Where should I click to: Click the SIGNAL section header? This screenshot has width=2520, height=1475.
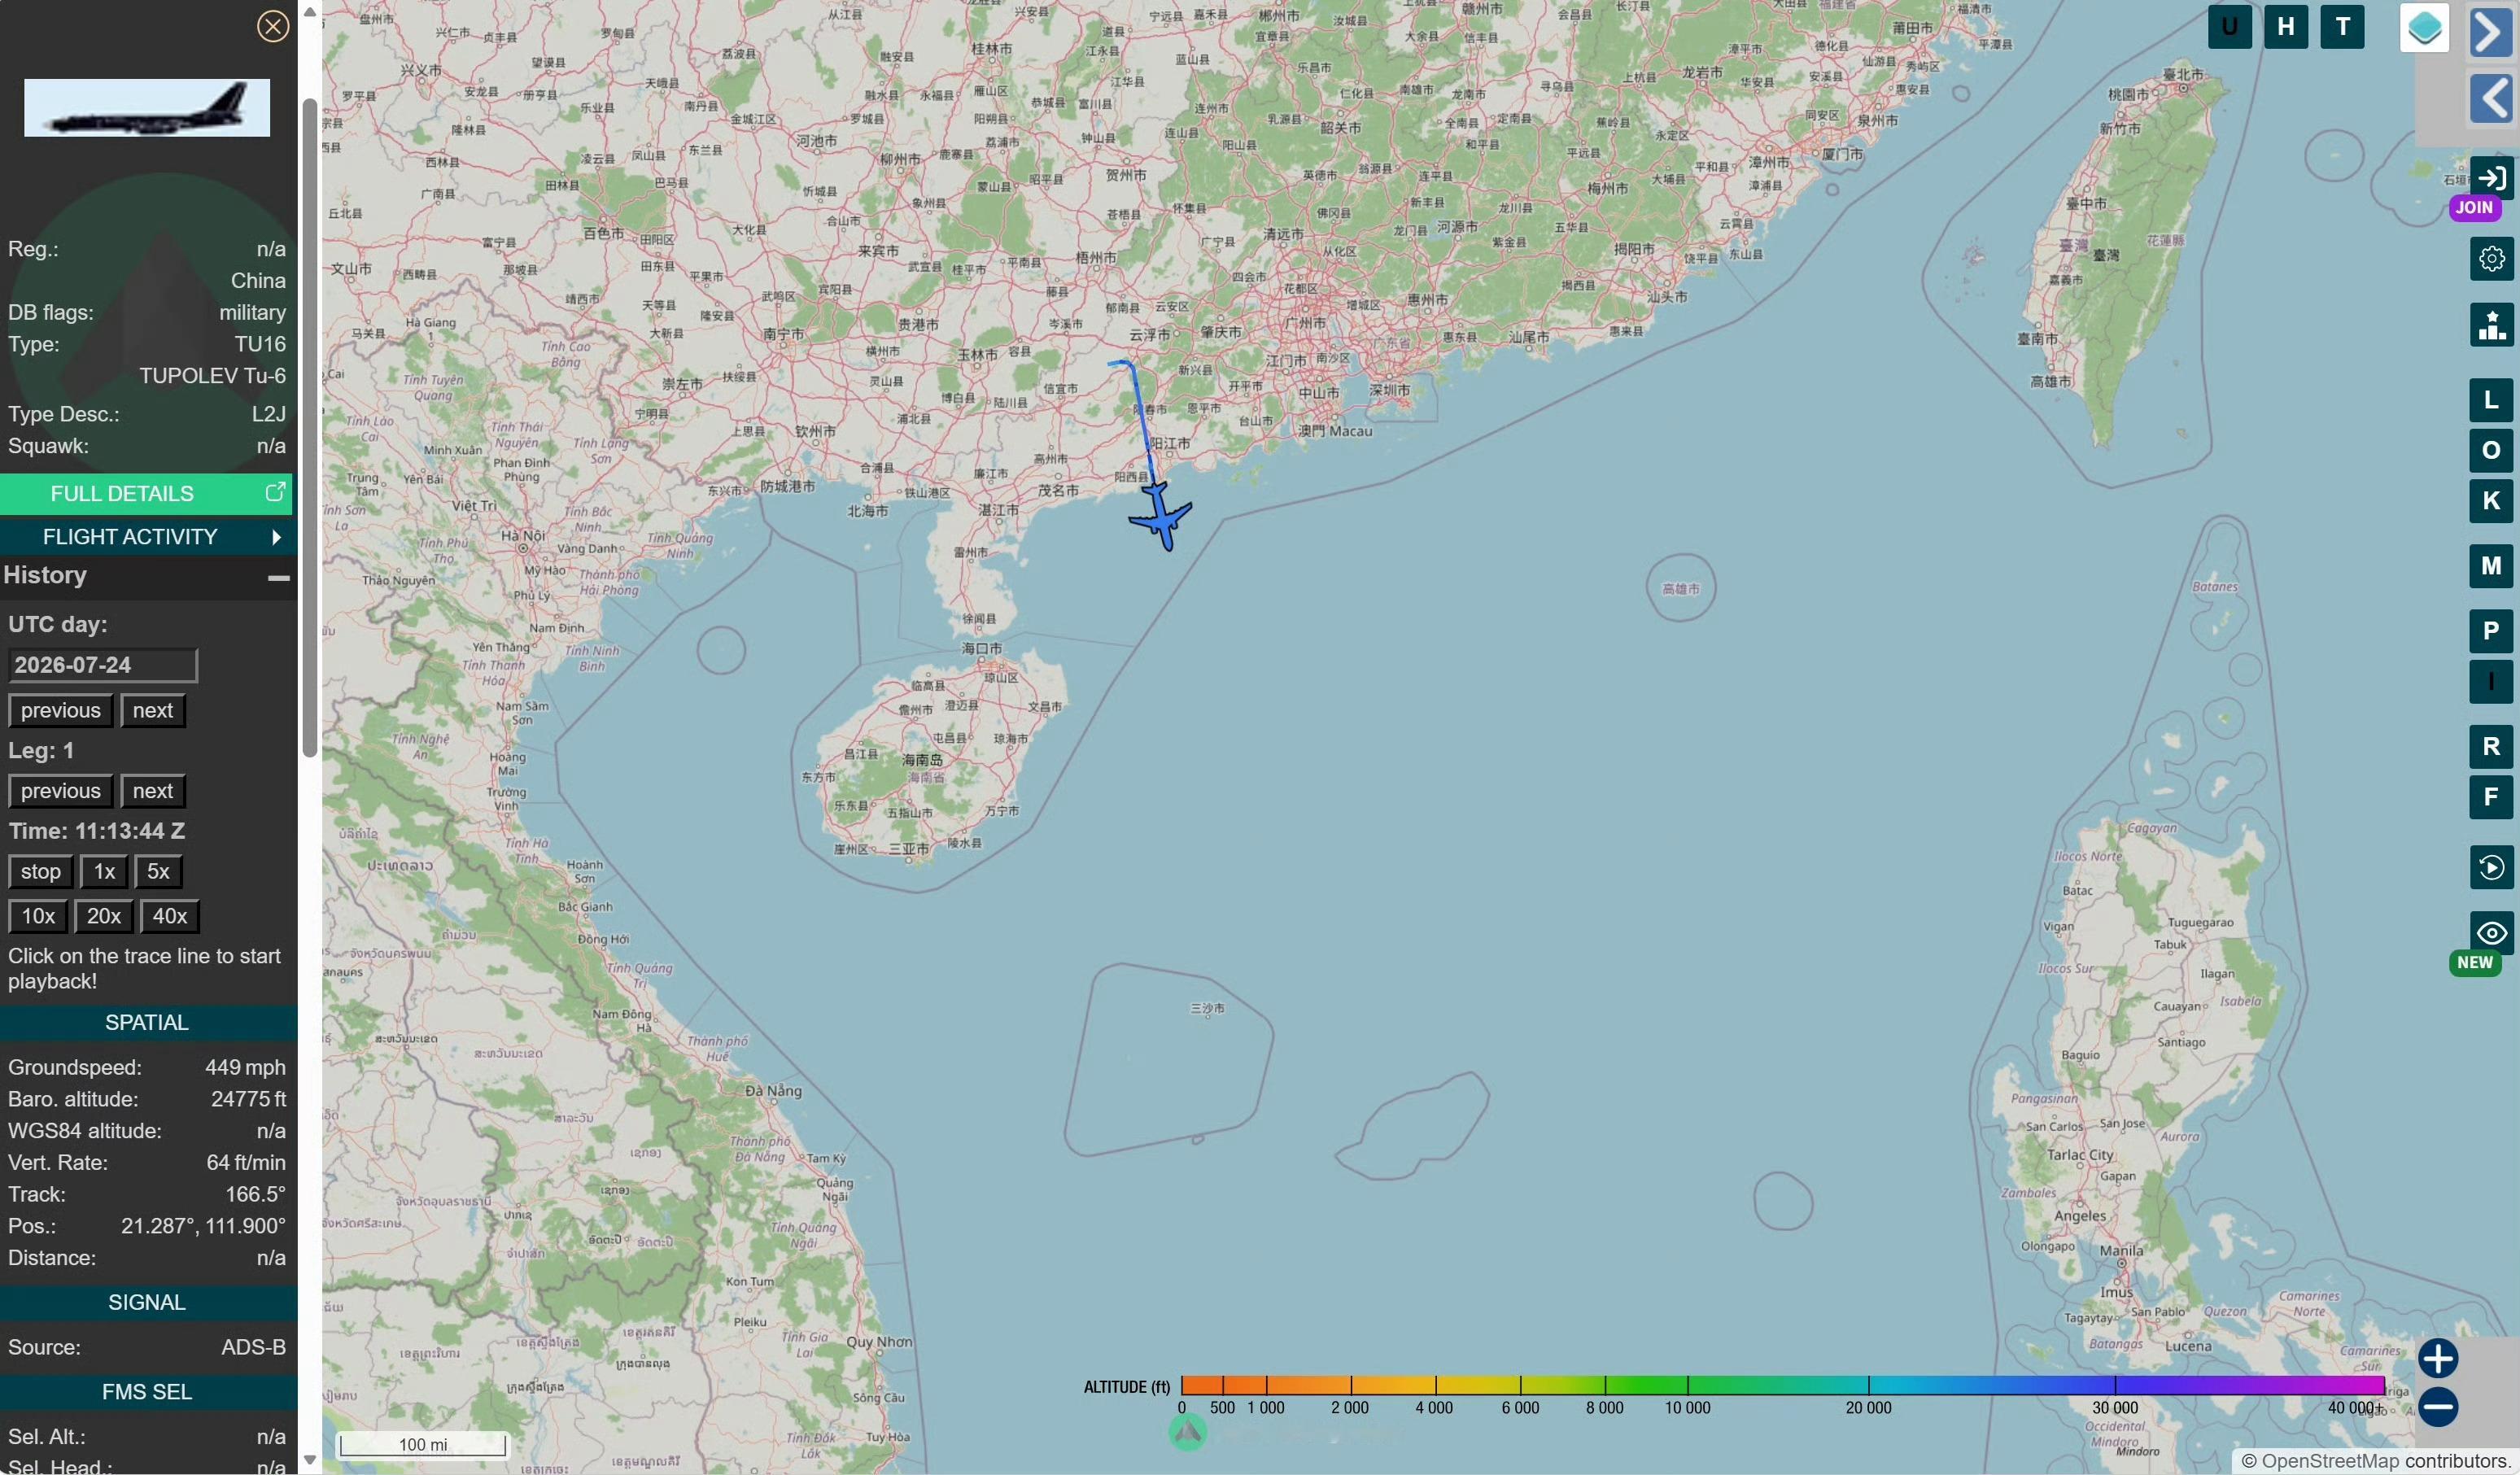(147, 1303)
